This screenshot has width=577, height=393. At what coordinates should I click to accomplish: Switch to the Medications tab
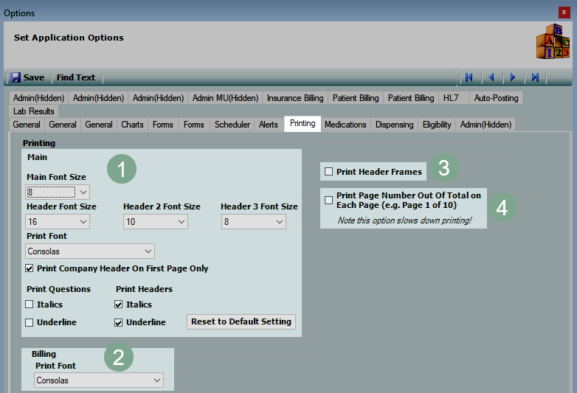click(345, 125)
